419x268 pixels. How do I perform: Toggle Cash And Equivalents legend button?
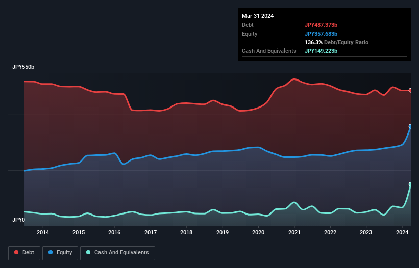[117, 253]
